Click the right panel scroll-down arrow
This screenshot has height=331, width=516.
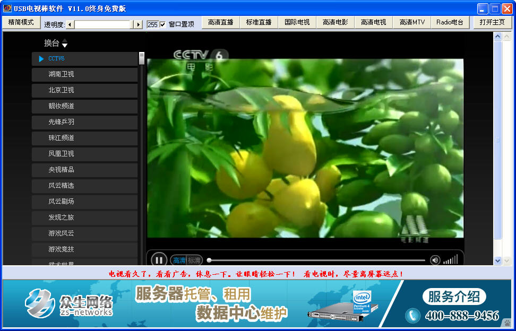pyautogui.click(x=497, y=260)
